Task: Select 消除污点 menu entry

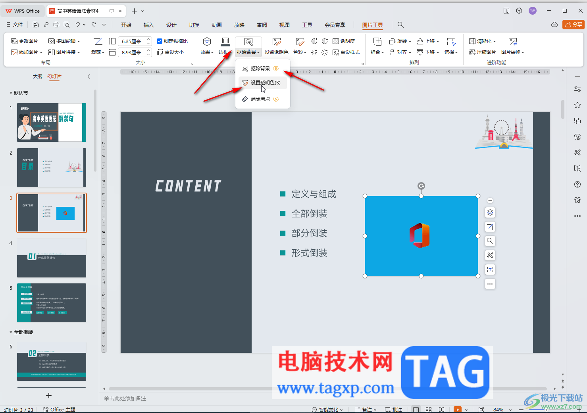Action: pyautogui.click(x=263, y=99)
